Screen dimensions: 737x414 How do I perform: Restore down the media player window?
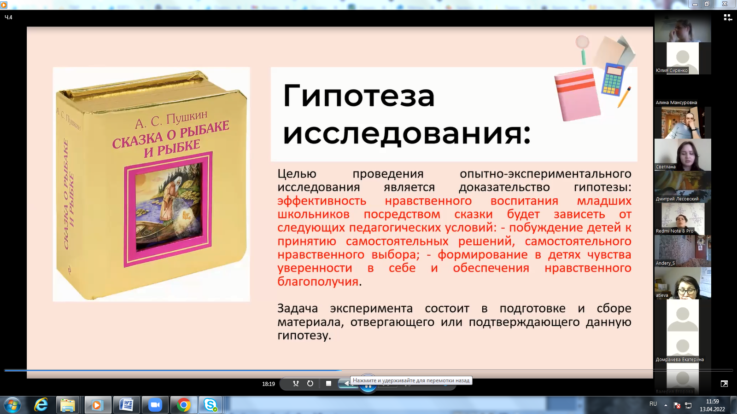707,4
